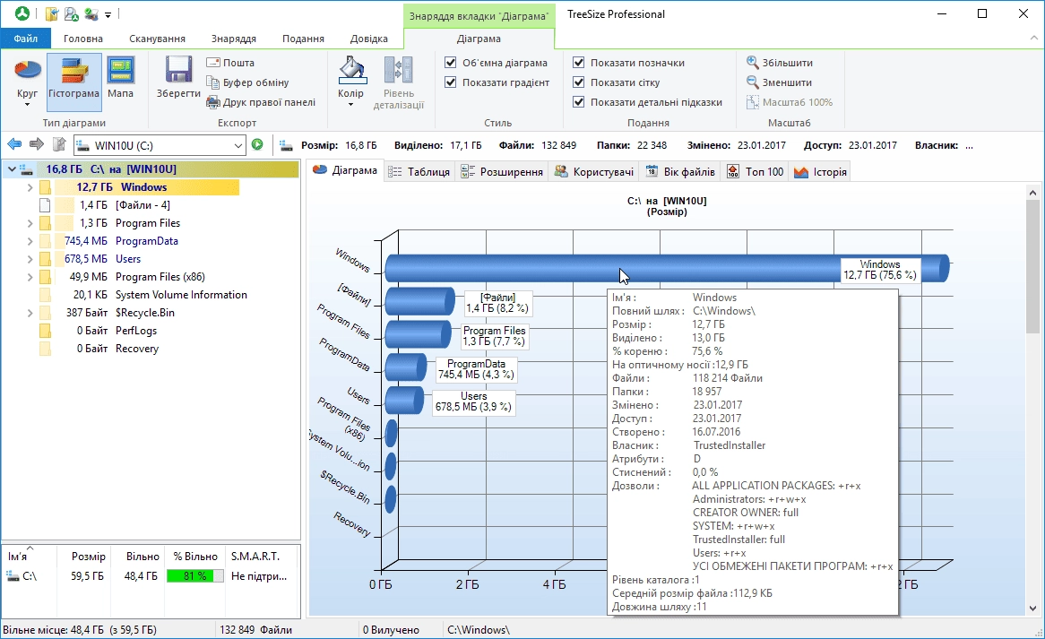The image size is (1045, 639).
Task: Sort drive list by Розмір column
Action: click(88, 557)
